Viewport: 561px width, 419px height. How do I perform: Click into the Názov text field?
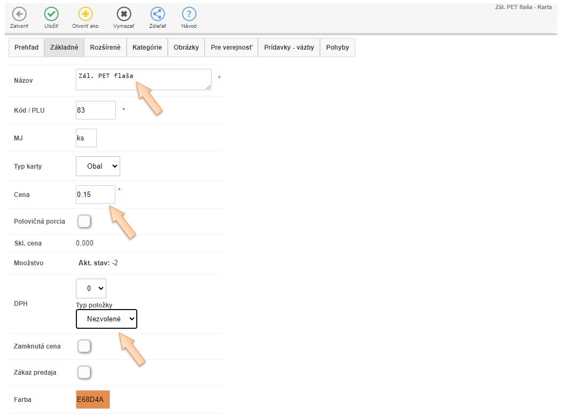click(x=143, y=80)
